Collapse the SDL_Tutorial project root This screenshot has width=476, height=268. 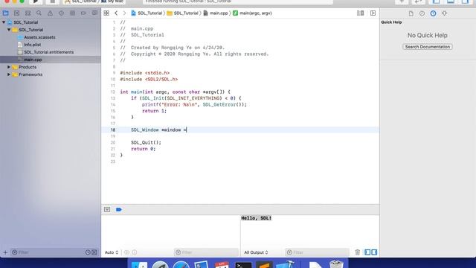tap(4, 22)
